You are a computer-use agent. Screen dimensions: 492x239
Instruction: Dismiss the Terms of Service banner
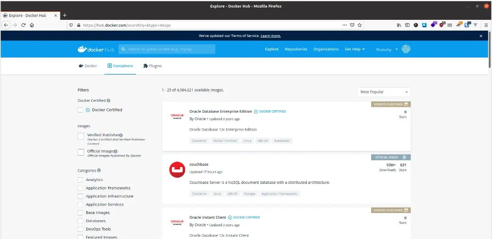(481, 36)
